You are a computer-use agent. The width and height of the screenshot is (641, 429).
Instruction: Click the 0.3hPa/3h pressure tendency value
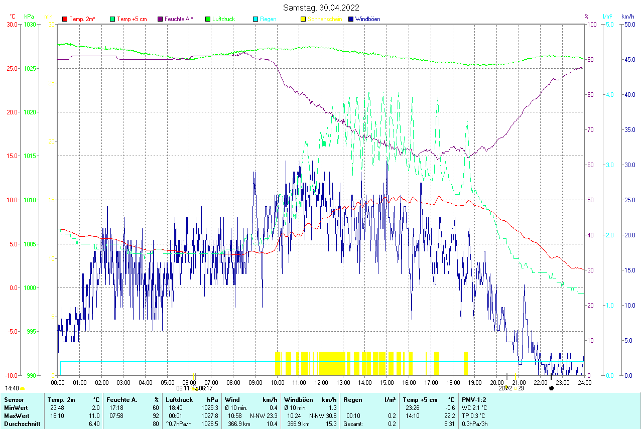pyautogui.click(x=475, y=424)
